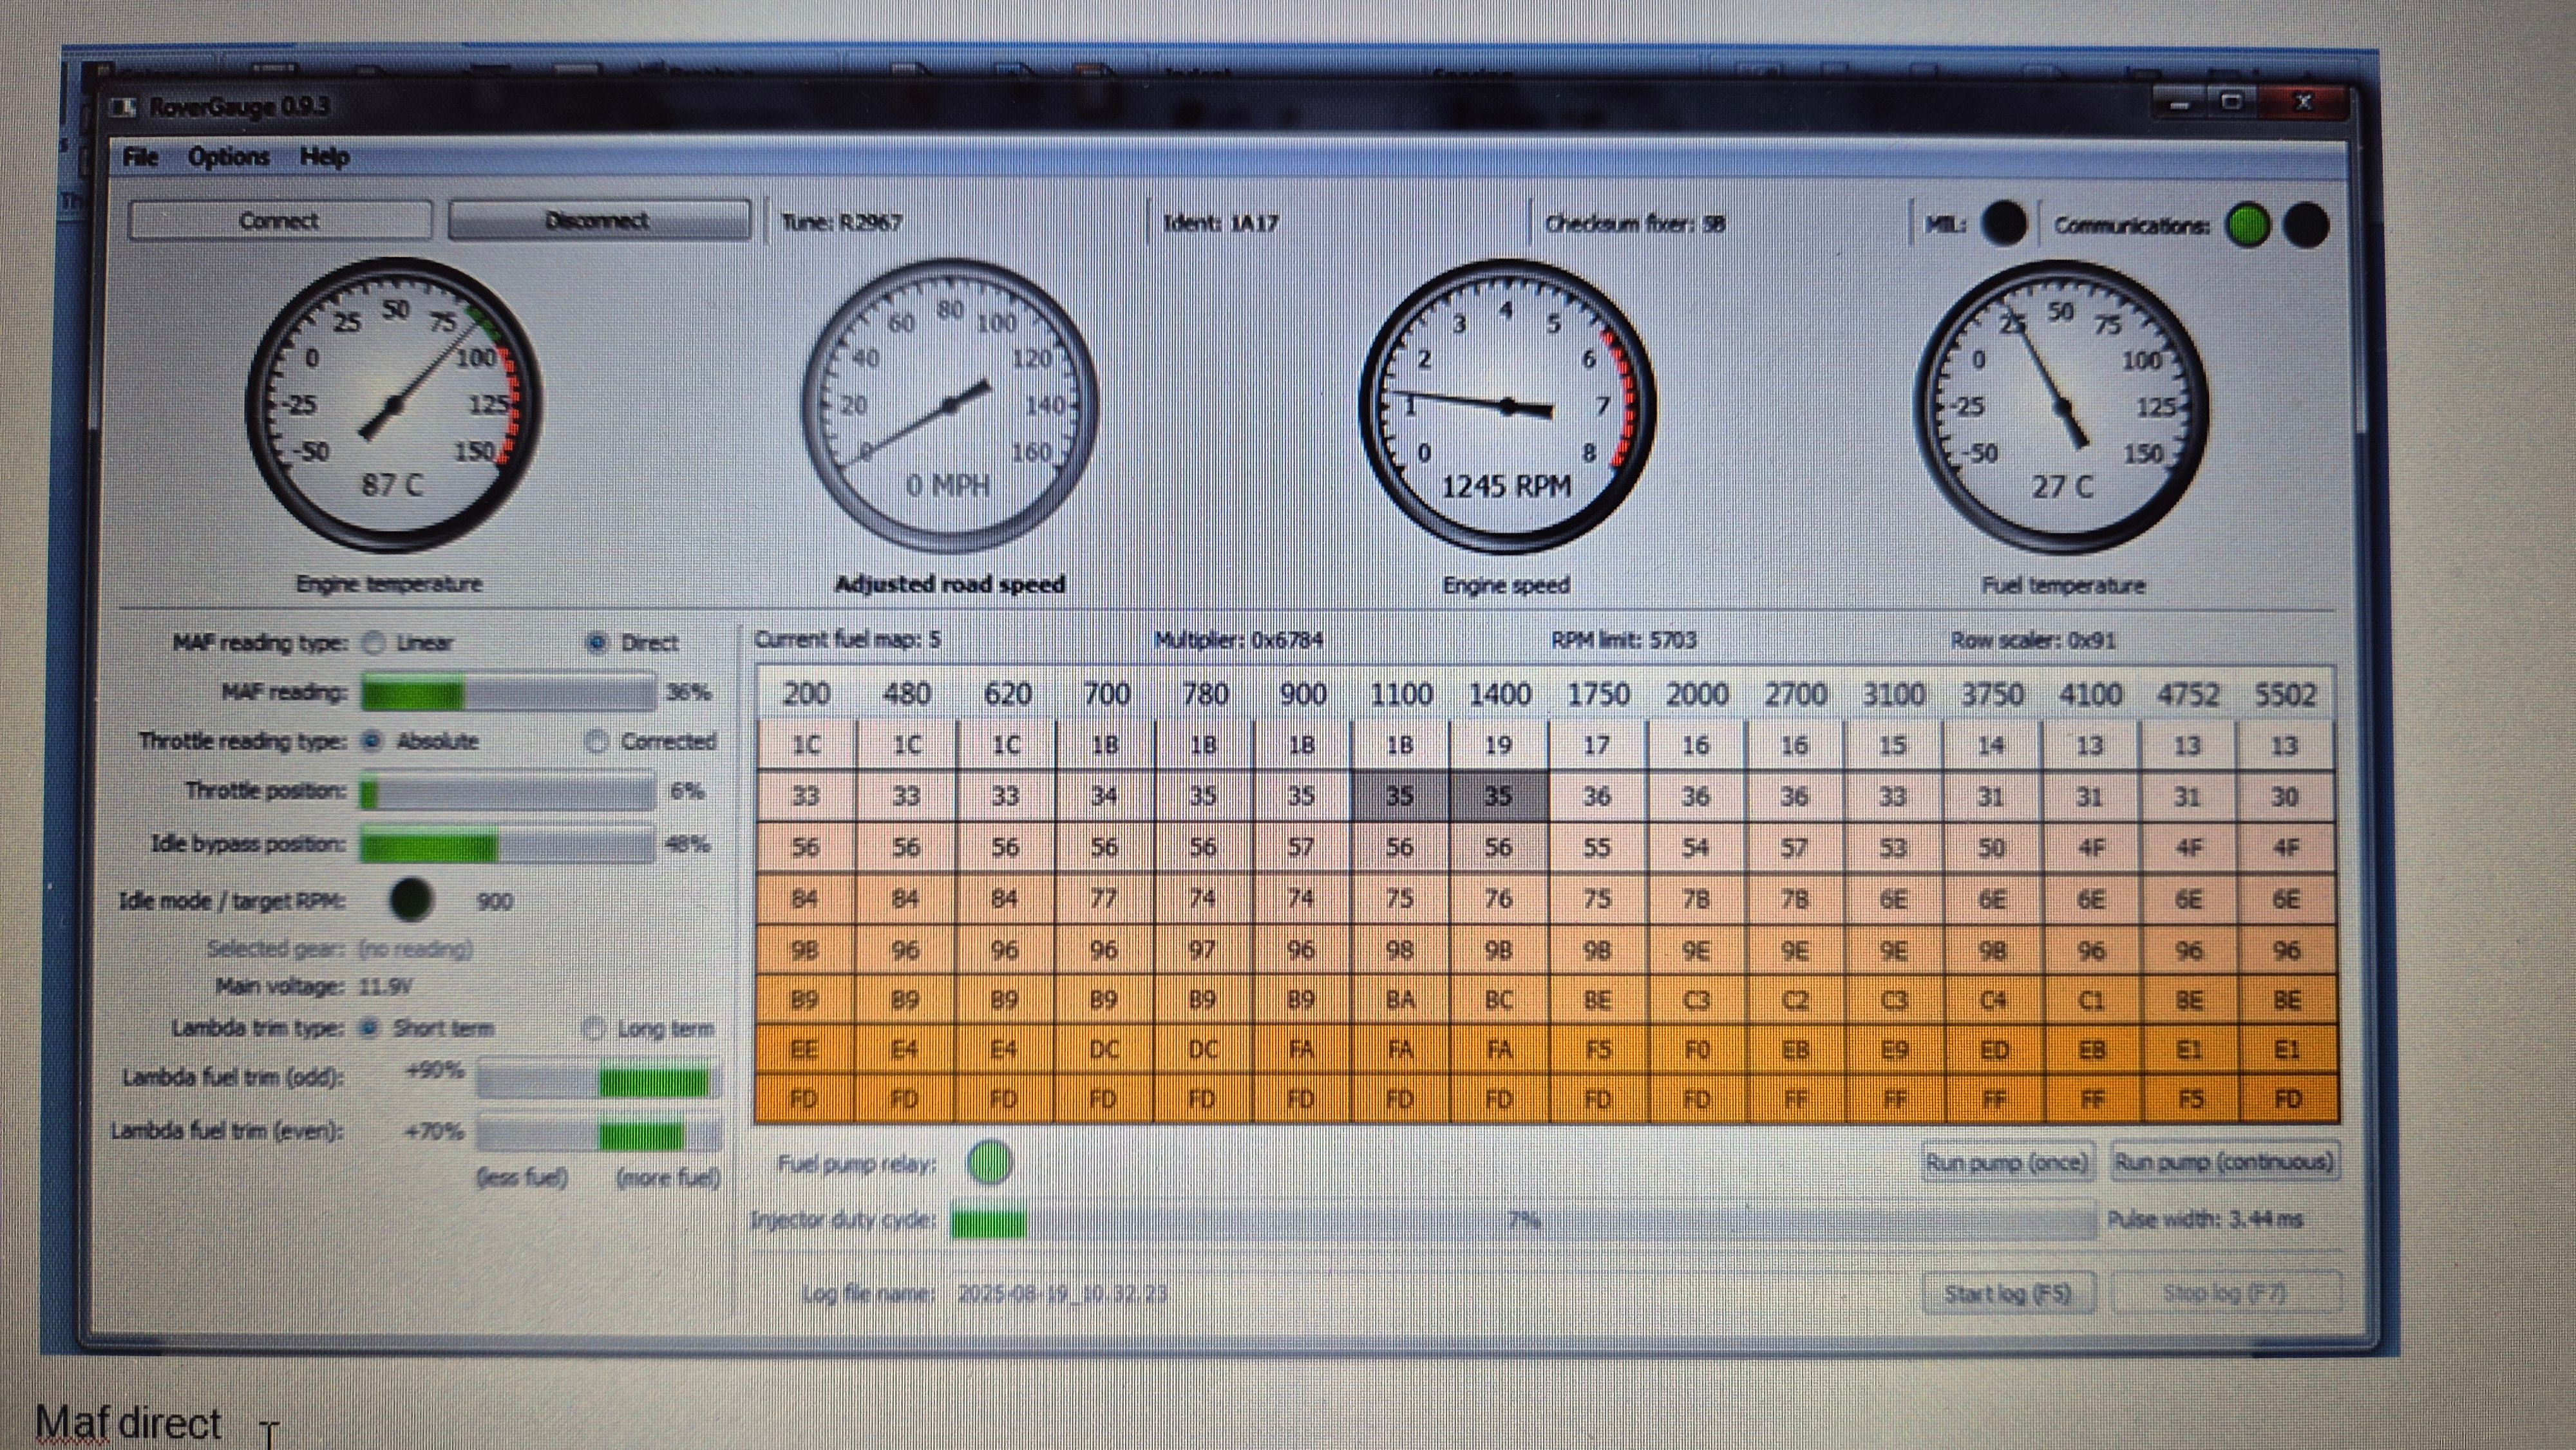Select Direct MAF reading type
Viewport: 2576px width, 1450px height.
[597, 643]
